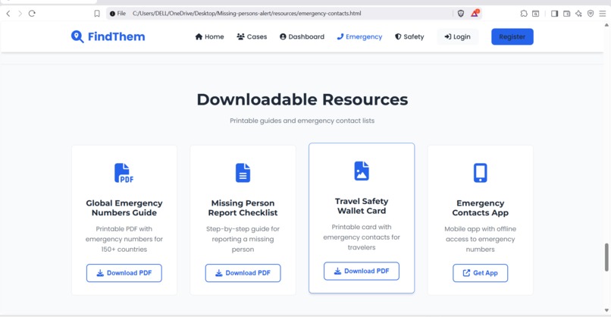Screen dimensions: 611x317
Task: Click the scrollbar up arrow
Action: point(606,24)
